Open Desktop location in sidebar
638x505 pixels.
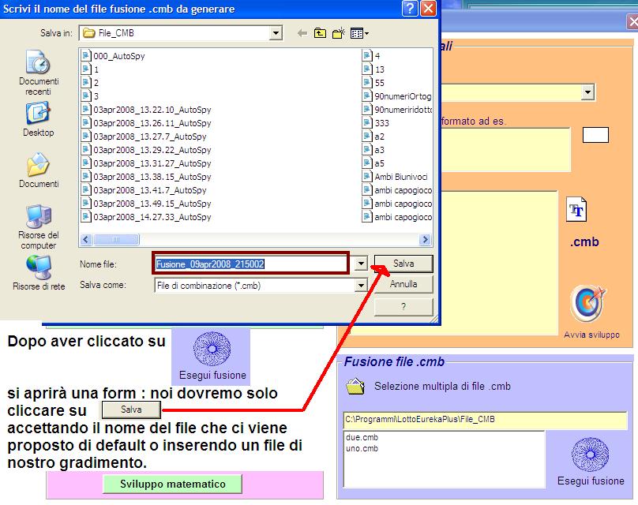(39, 114)
